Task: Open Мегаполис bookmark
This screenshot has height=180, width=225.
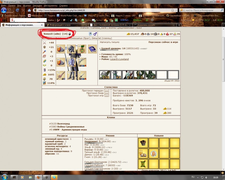Action: point(35,15)
